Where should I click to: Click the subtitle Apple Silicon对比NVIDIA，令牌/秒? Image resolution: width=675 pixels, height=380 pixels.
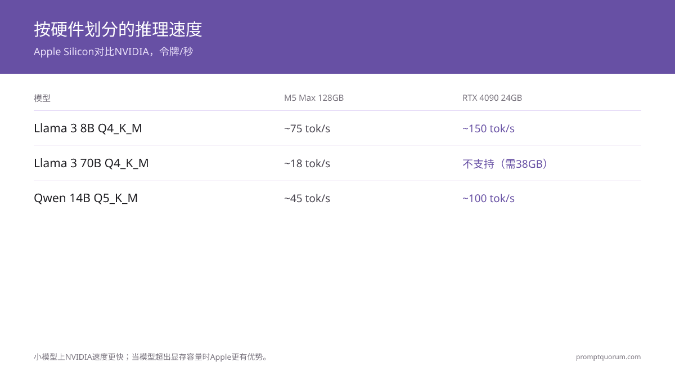pos(113,52)
